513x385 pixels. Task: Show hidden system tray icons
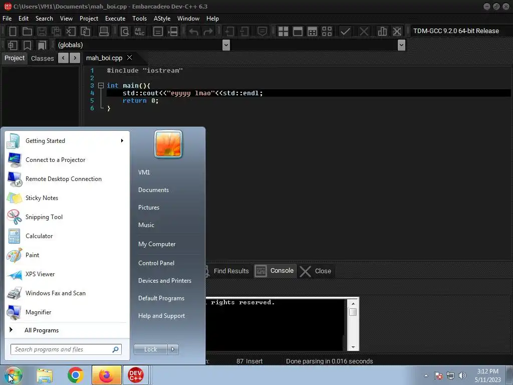(x=426, y=375)
